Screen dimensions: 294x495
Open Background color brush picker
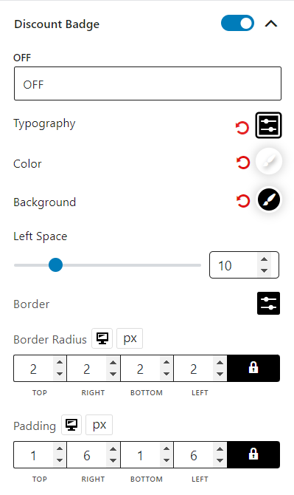[x=268, y=199]
